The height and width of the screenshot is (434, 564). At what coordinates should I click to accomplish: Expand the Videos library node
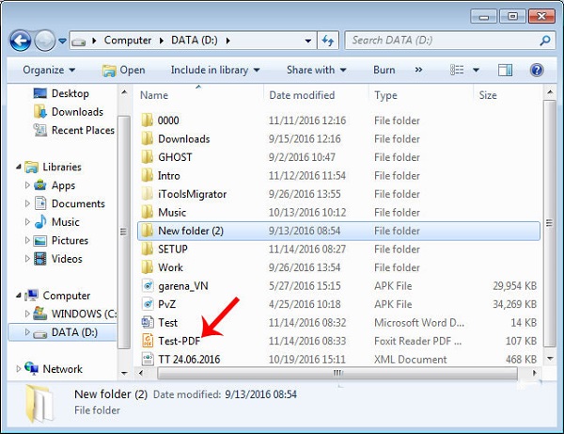tap(27, 259)
